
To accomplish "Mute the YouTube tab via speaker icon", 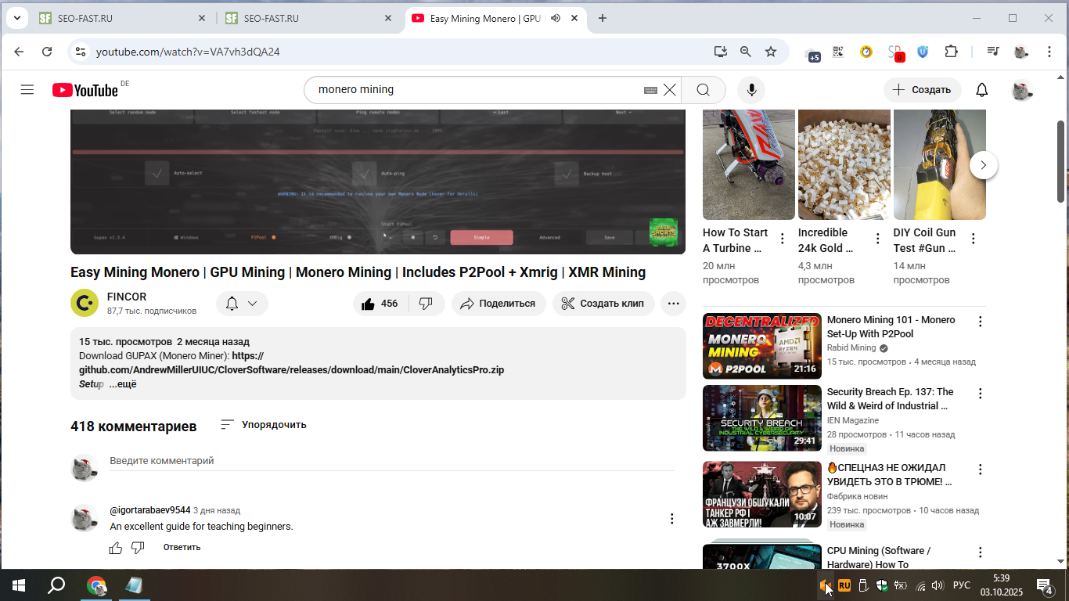I will pos(556,18).
